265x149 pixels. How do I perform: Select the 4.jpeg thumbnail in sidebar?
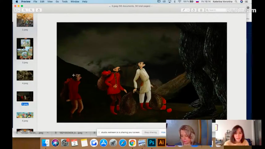click(25, 75)
